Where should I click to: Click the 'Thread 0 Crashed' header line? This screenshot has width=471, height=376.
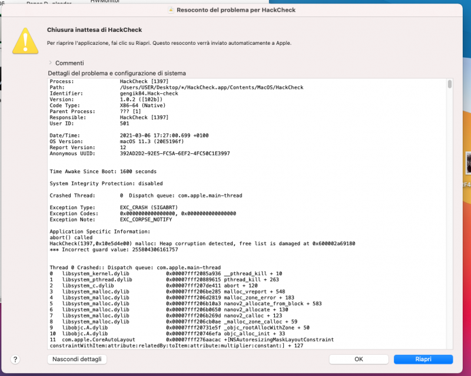point(135,268)
